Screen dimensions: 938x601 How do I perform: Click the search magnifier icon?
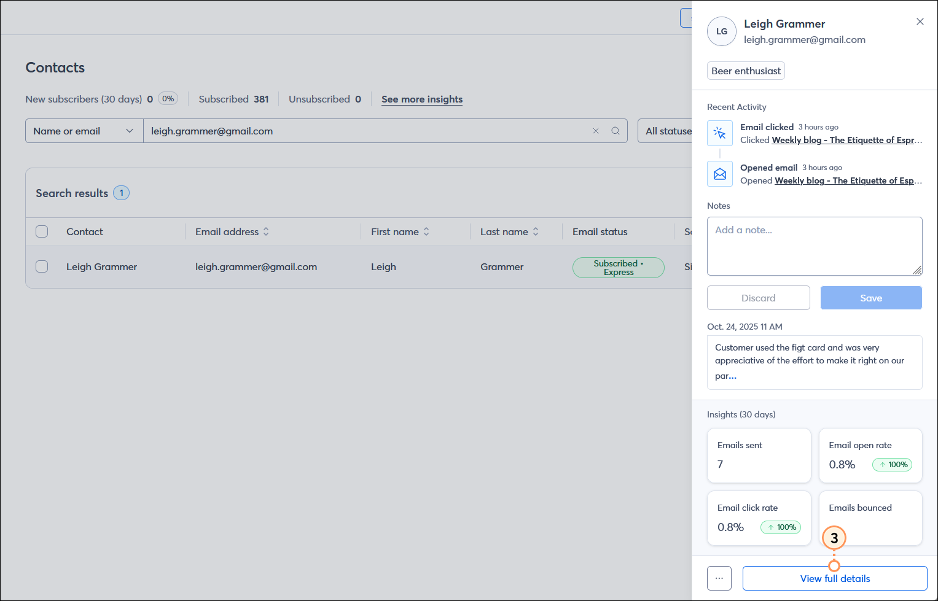point(615,131)
